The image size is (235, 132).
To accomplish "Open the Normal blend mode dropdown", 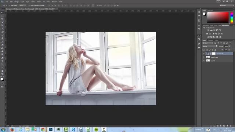I will [209, 47].
